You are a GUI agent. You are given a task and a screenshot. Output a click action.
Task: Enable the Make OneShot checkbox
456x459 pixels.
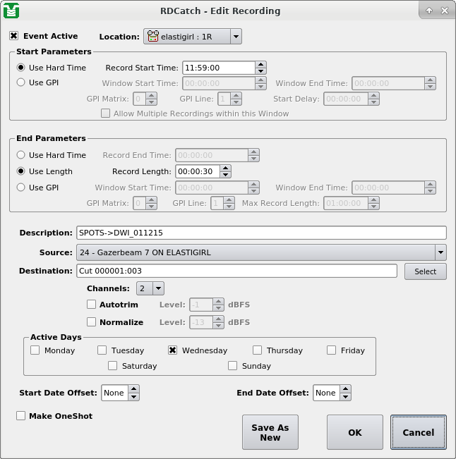pos(21,416)
